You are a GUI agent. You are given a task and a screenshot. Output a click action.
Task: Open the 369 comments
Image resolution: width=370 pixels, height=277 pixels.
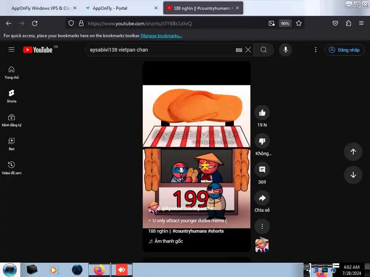click(262, 170)
